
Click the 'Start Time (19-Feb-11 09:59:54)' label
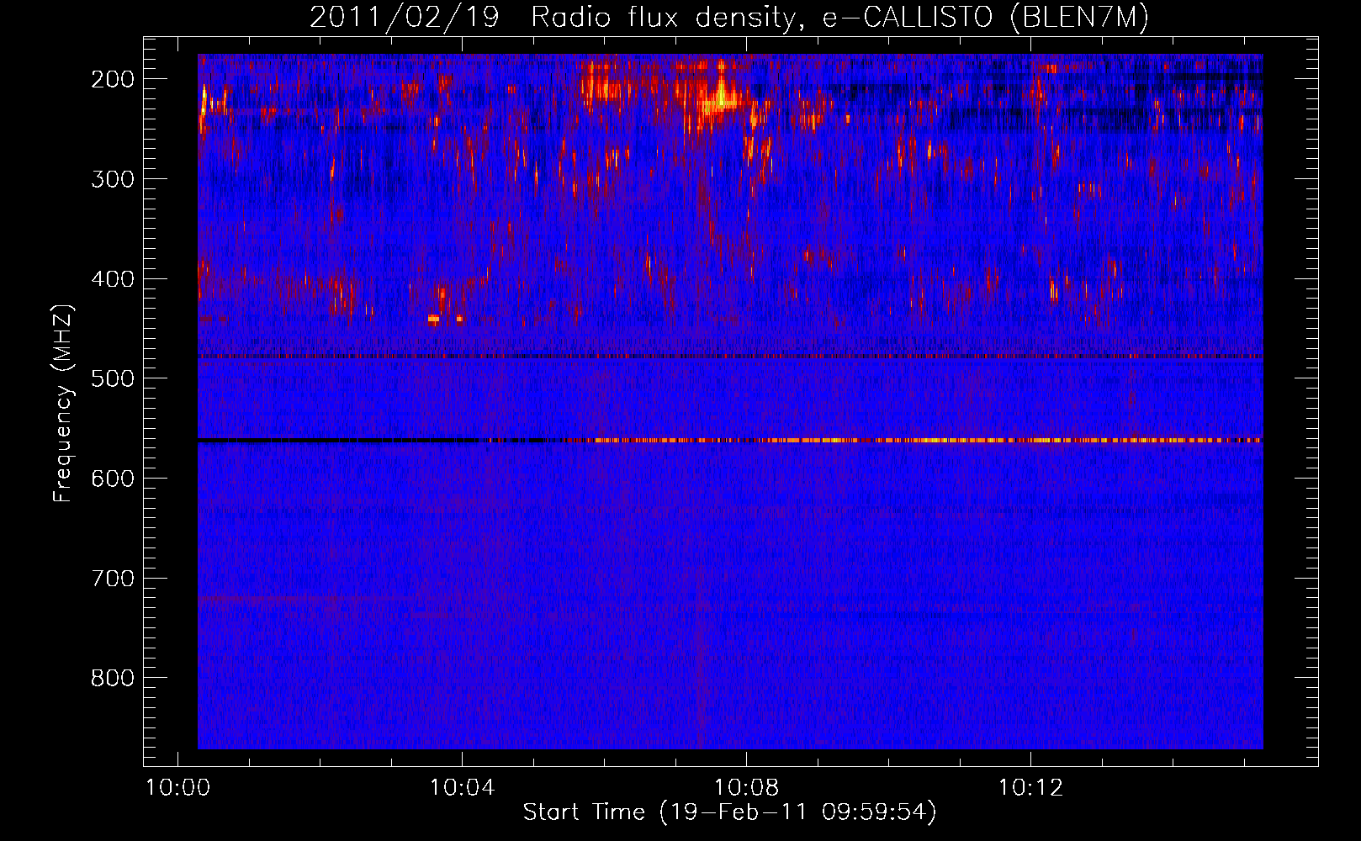[729, 812]
